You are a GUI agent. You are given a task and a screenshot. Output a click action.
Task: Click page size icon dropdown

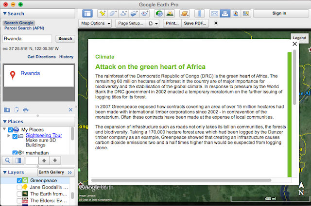tap(153, 23)
